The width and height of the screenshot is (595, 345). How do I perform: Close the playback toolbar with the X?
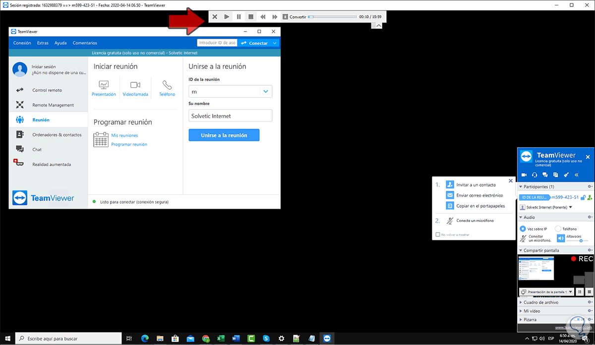[x=215, y=17]
